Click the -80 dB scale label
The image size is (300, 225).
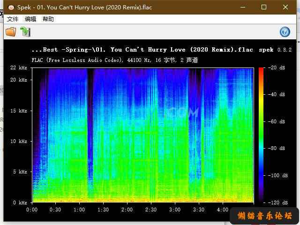277,148
